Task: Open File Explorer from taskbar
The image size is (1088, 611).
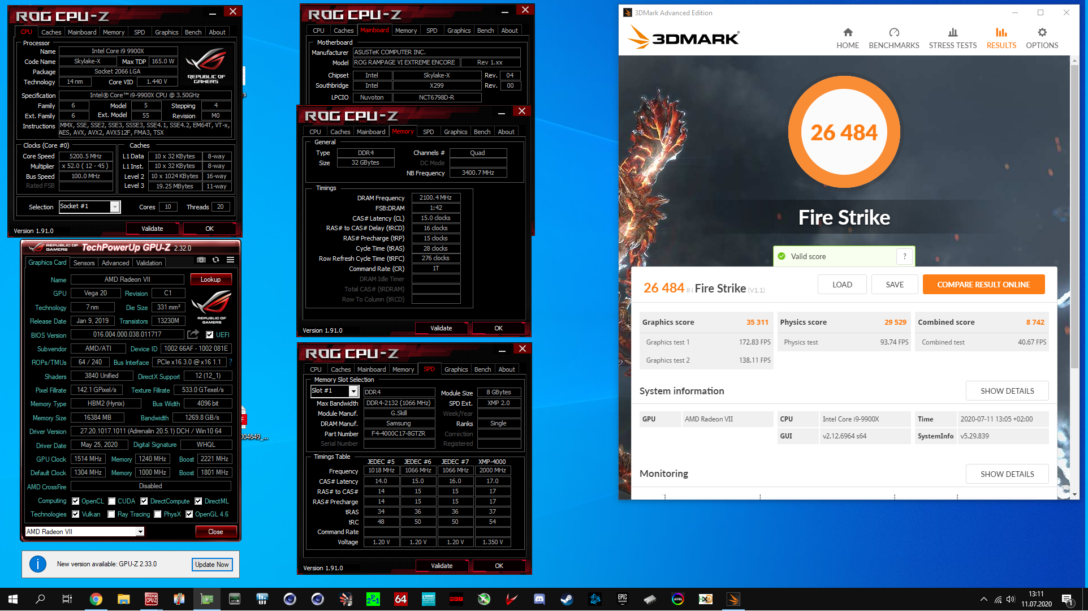Action: (x=123, y=599)
